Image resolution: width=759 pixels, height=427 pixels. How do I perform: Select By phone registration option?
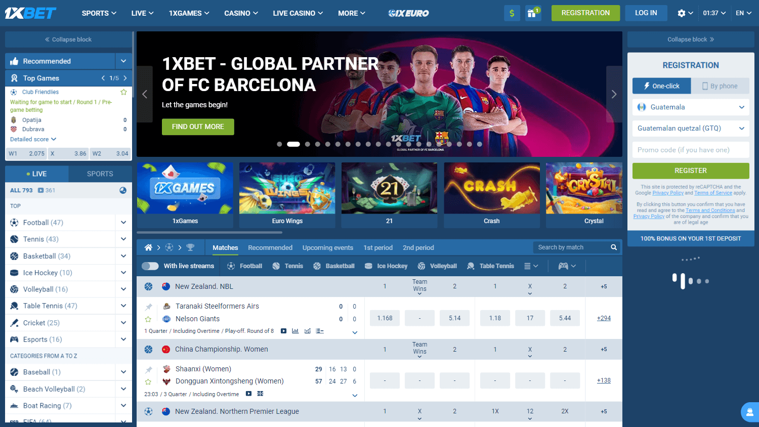click(720, 86)
